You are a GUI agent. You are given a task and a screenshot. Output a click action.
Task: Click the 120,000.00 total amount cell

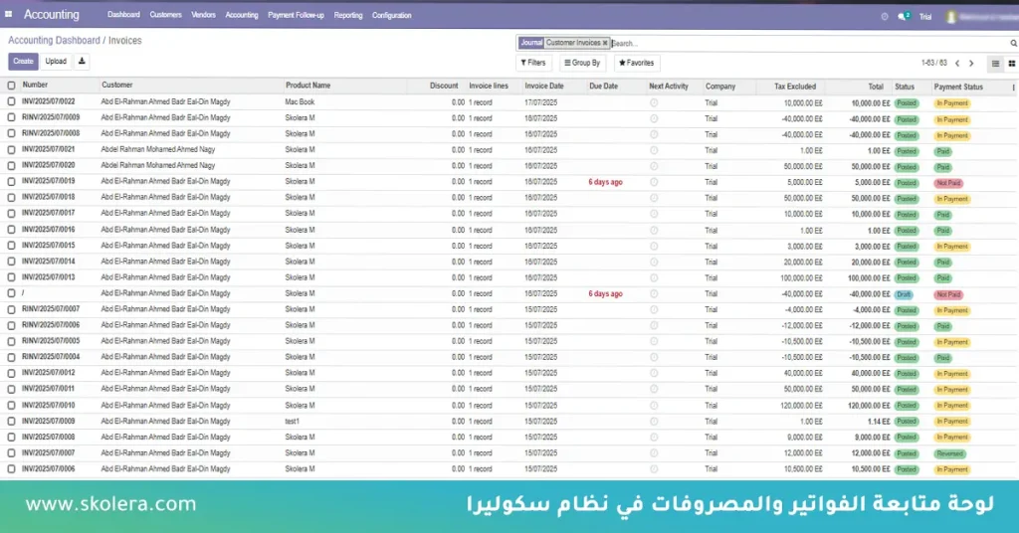[x=869, y=406]
